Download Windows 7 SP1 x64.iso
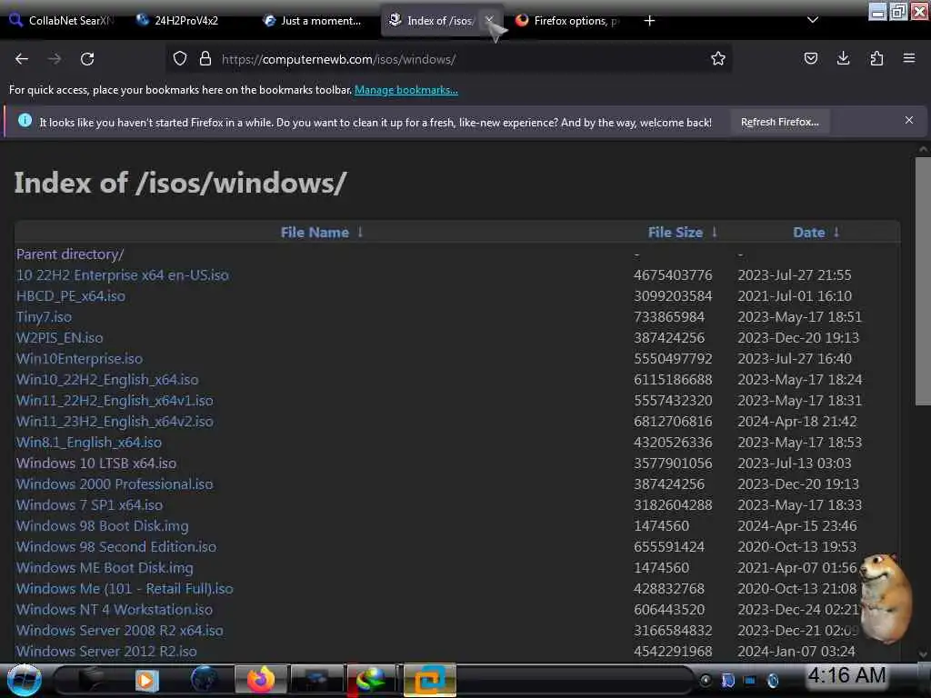The height and width of the screenshot is (698, 931). 90,505
